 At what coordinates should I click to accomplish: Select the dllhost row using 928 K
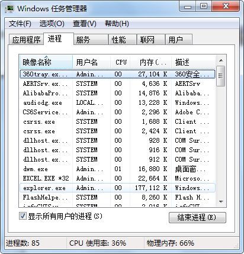117,140
